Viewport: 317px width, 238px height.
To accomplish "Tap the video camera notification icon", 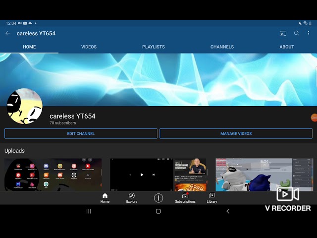I will pyautogui.click(x=20, y=23).
